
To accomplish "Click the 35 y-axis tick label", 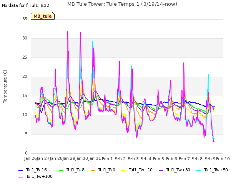I will 25,19.
